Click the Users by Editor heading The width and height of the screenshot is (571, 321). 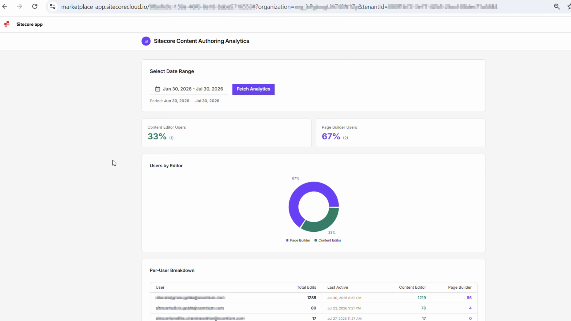[x=166, y=166]
